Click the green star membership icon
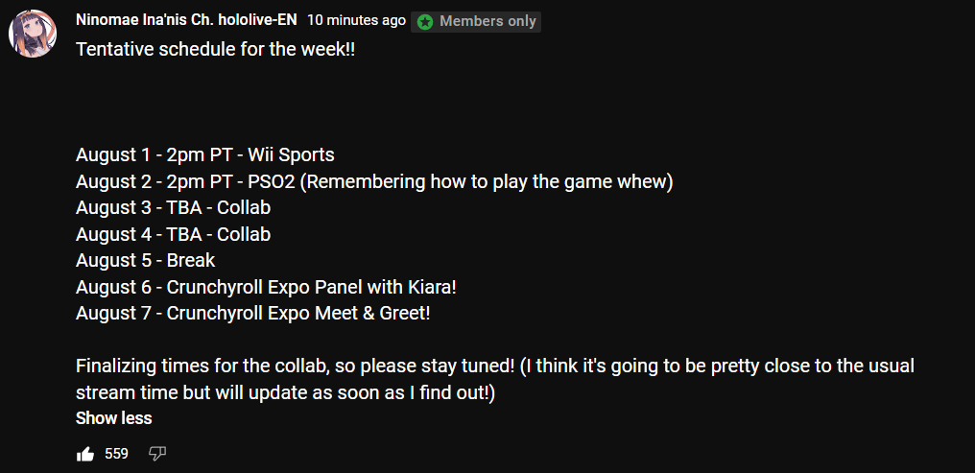Image resolution: width=975 pixels, height=473 pixels. point(425,22)
